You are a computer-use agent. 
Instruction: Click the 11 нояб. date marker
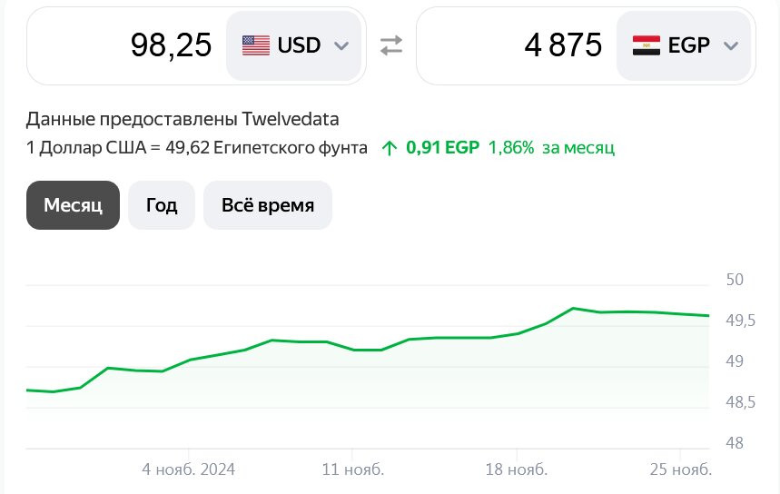(x=353, y=469)
